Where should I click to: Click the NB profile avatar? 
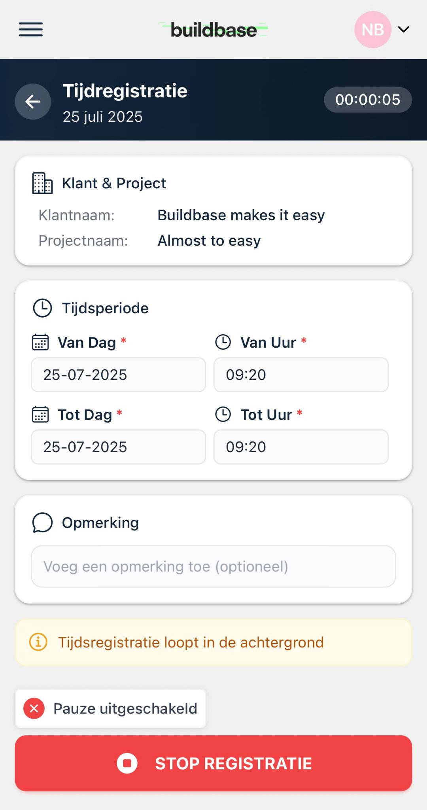pos(372,30)
